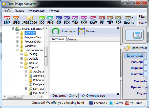Show more items in bottom selection bar

pyautogui.click(x=118, y=94)
